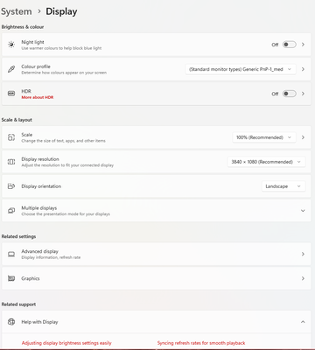Click the Display orientation label
This screenshot has height=350, width=315.
[x=41, y=186]
